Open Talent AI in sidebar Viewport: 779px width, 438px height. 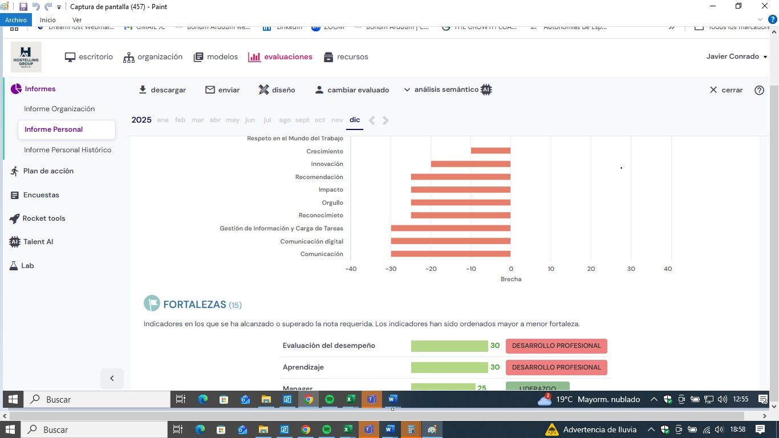point(38,242)
